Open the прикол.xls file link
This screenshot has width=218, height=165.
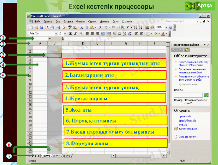[x=185, y=116]
